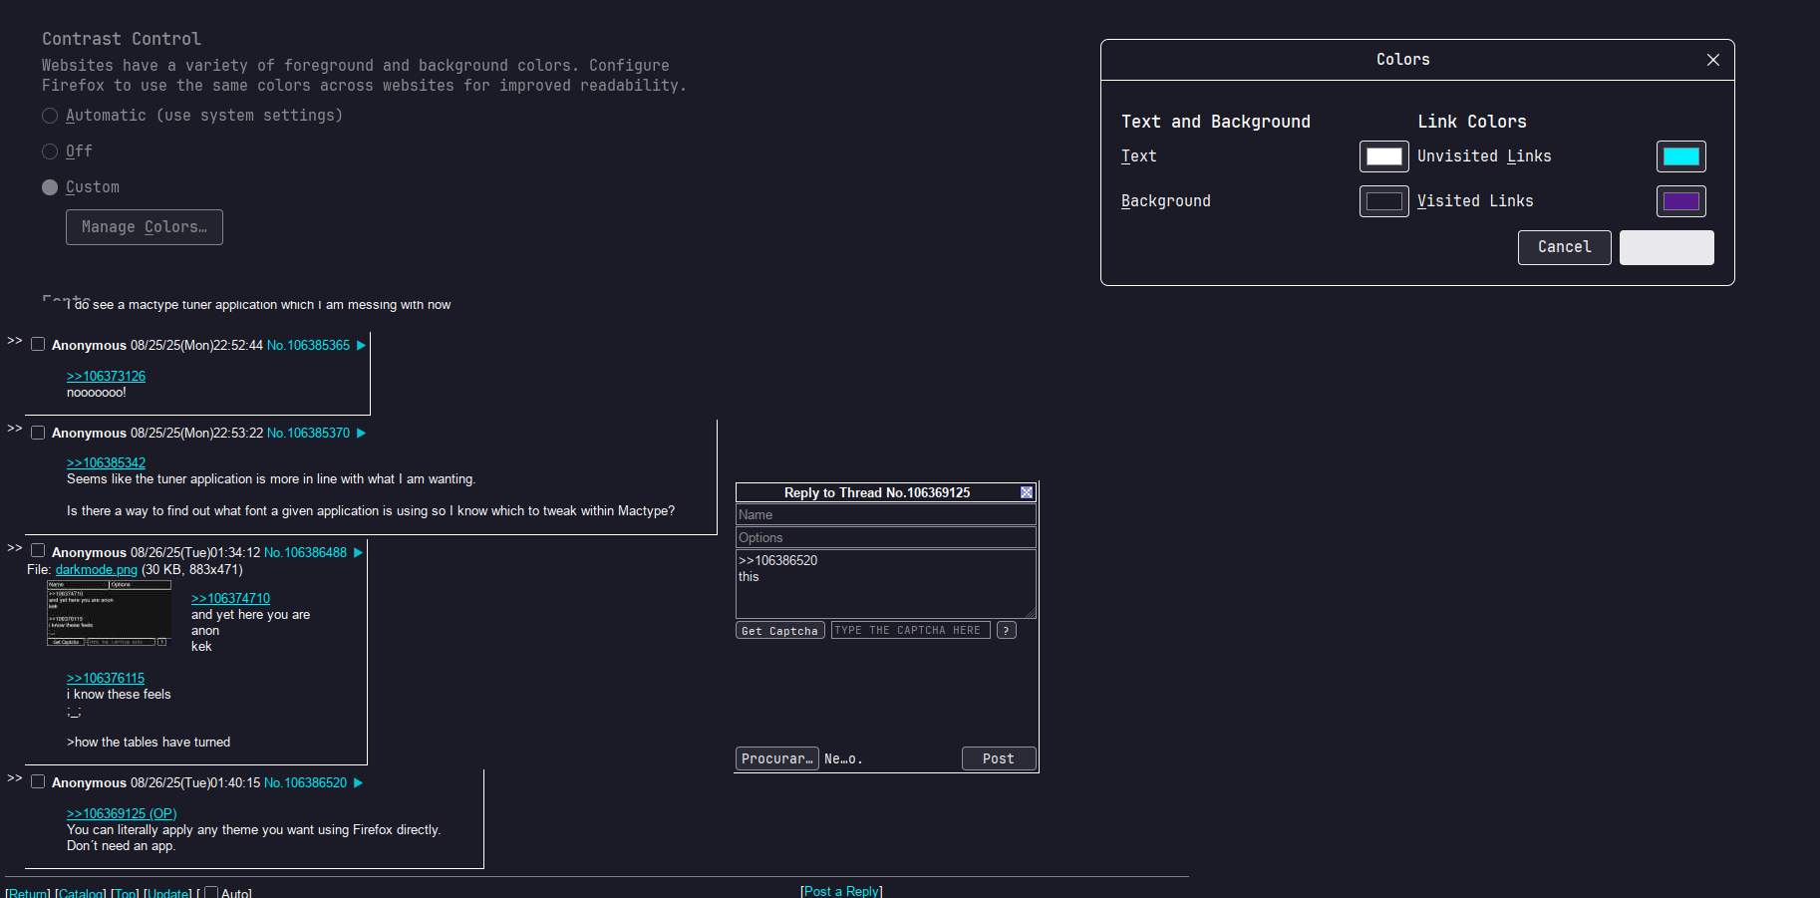
Task: Click post number link 106386488
Action: click(315, 552)
